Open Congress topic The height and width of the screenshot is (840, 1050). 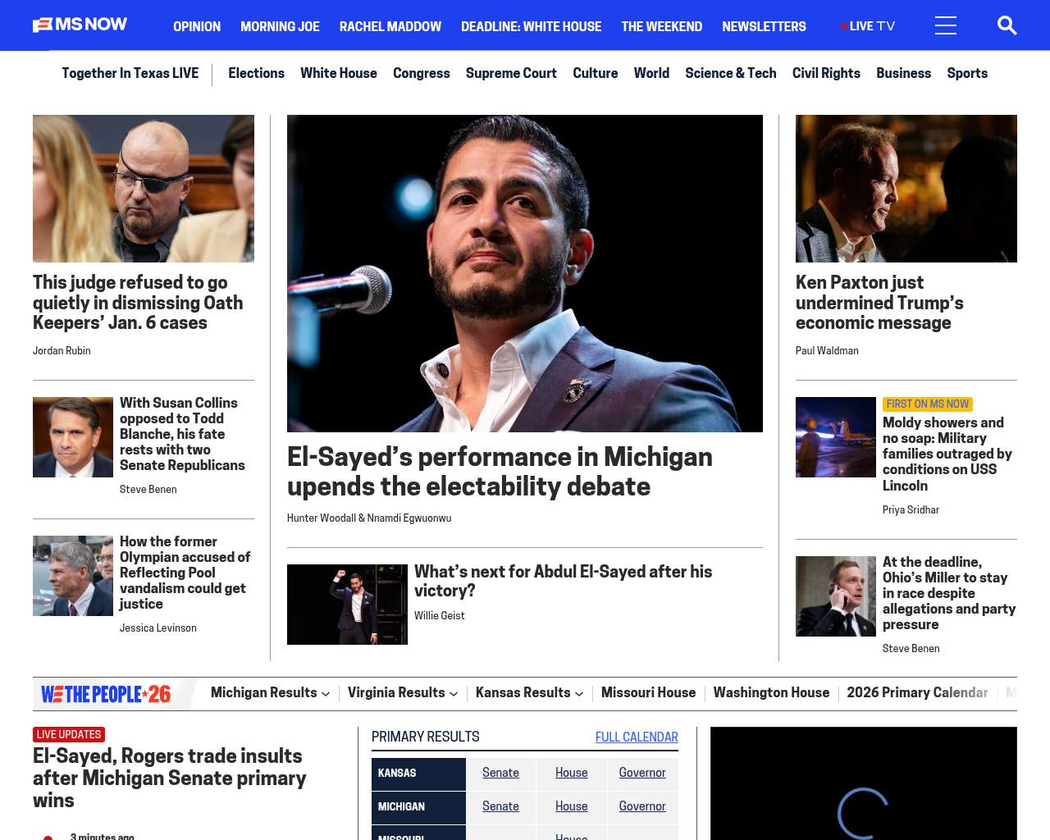click(422, 73)
